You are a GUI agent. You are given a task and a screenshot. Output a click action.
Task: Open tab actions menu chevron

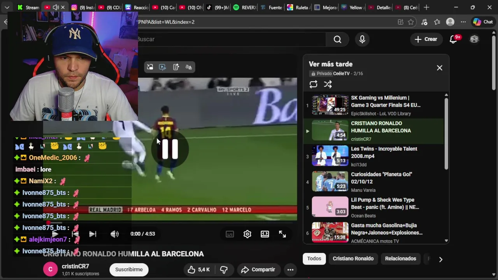pyautogui.click(x=7, y=7)
